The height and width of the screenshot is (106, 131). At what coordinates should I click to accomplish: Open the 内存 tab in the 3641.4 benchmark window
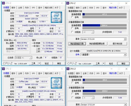91,8
